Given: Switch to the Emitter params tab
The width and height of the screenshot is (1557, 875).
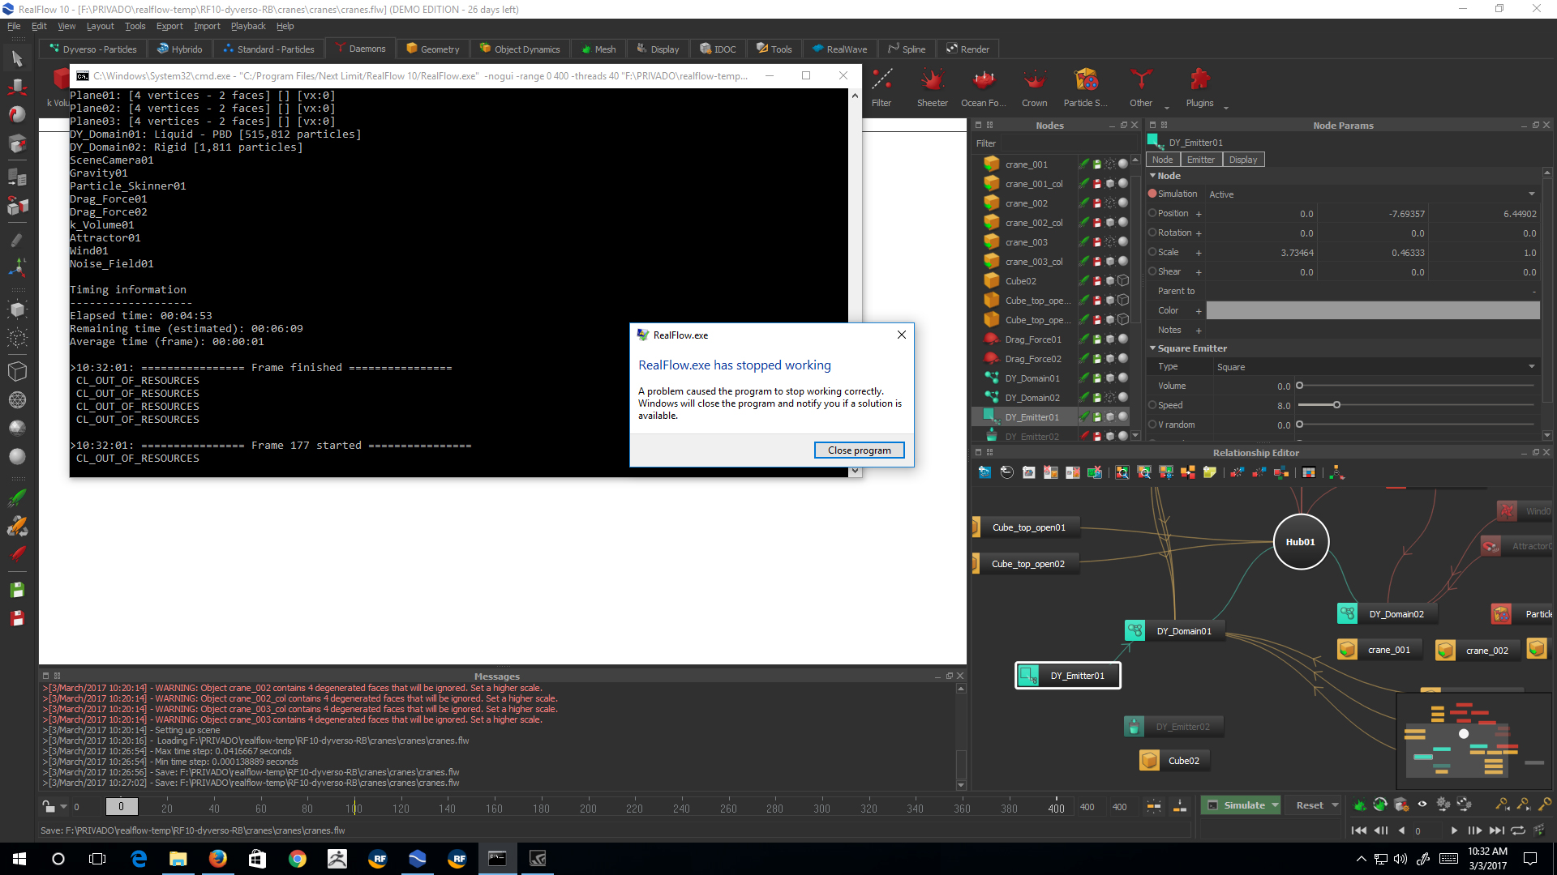Looking at the screenshot, I should pos(1201,160).
